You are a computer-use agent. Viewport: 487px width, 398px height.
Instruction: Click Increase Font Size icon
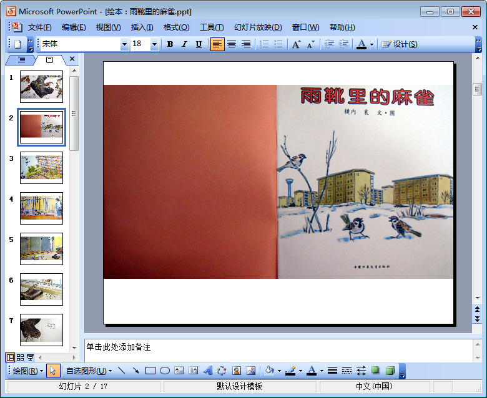[297, 44]
